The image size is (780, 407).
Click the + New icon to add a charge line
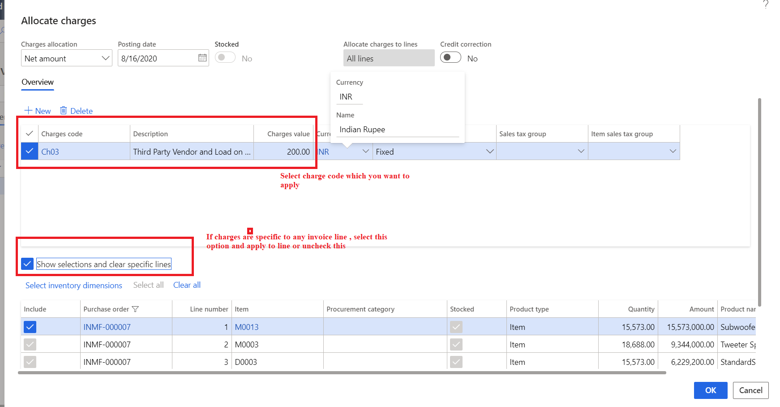tap(28, 111)
